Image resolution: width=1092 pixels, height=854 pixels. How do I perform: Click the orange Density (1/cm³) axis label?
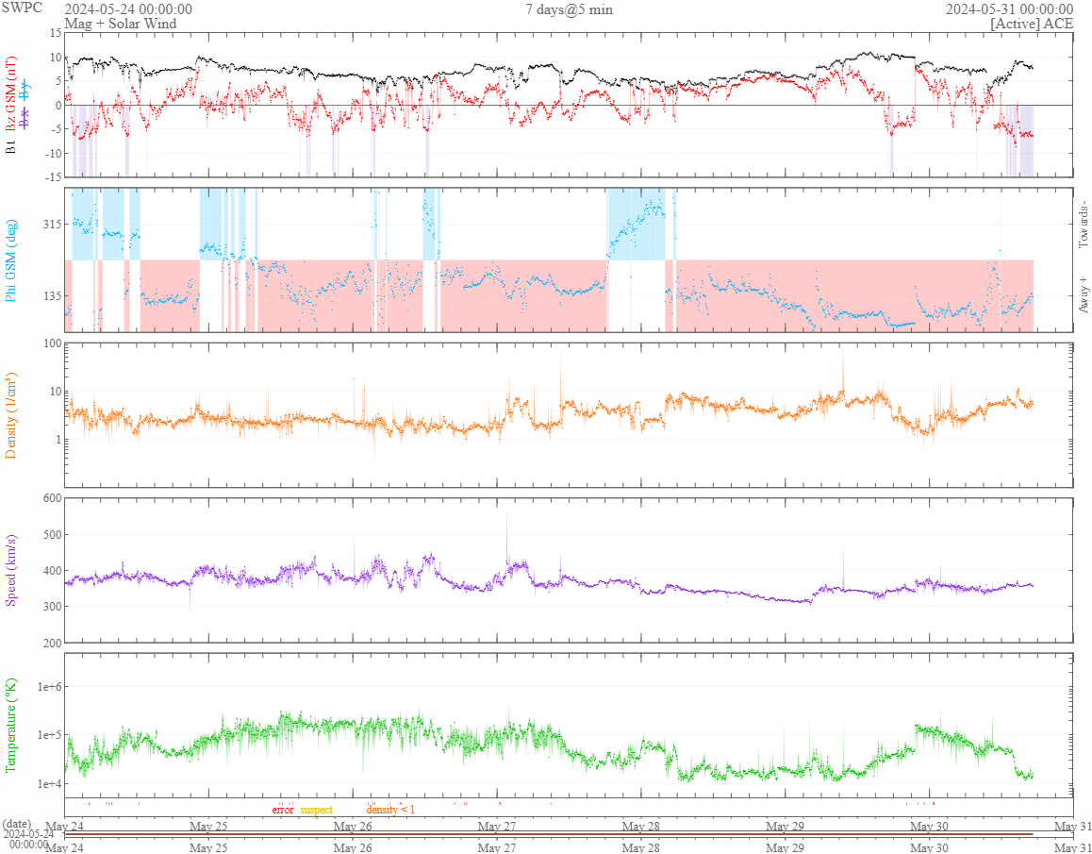[x=10, y=415]
